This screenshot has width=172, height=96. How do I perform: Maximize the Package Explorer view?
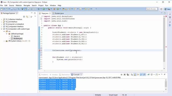pos(35,13)
